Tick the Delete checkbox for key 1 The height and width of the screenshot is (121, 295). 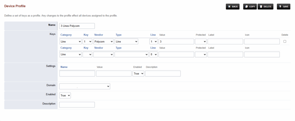point(285,41)
